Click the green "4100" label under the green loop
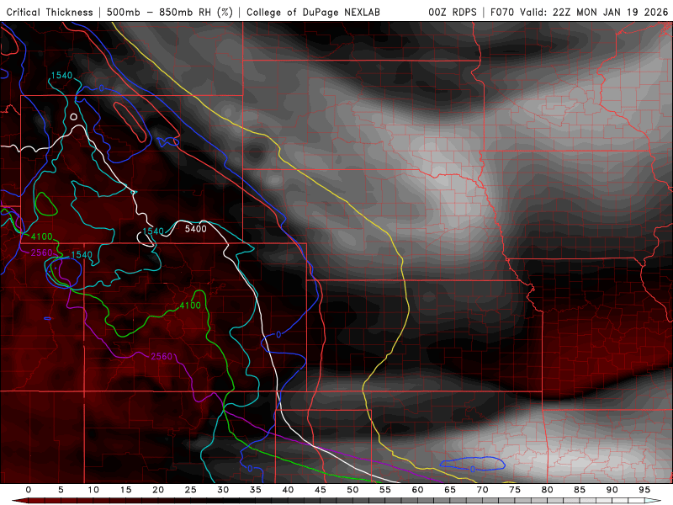Viewport: 673px width, 505px height. [x=190, y=306]
